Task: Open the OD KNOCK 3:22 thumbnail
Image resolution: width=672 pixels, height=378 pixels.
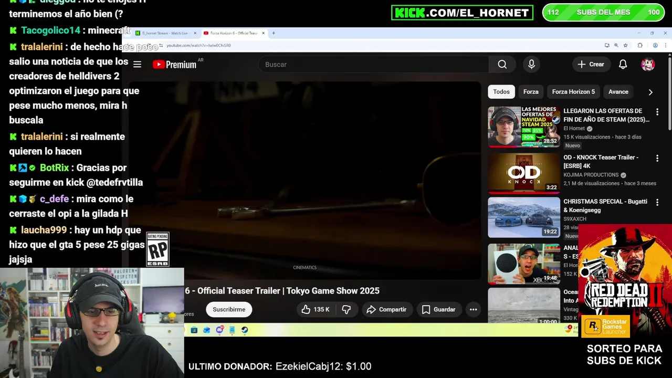Action: click(524, 173)
